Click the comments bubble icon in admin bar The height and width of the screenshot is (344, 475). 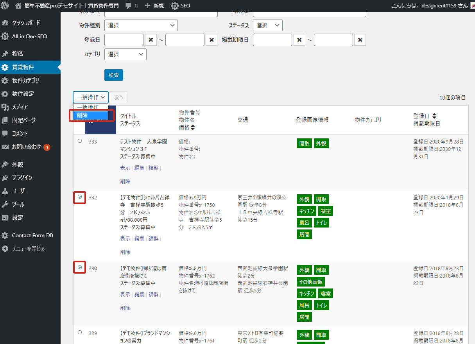pyautogui.click(x=129, y=5)
